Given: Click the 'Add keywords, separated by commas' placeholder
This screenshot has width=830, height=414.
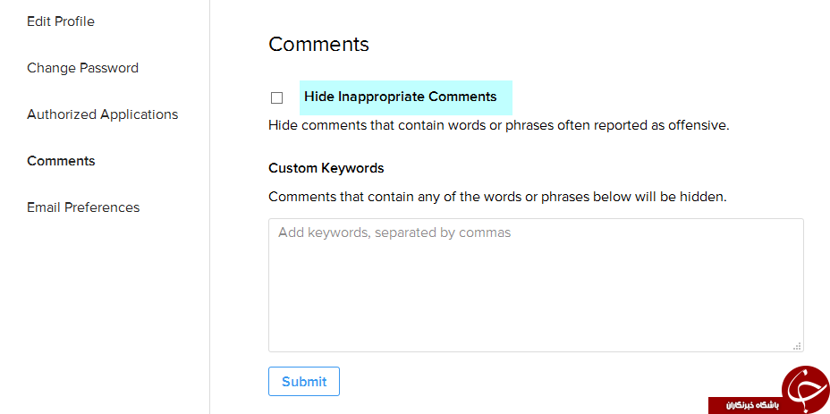Looking at the screenshot, I should pyautogui.click(x=394, y=232).
